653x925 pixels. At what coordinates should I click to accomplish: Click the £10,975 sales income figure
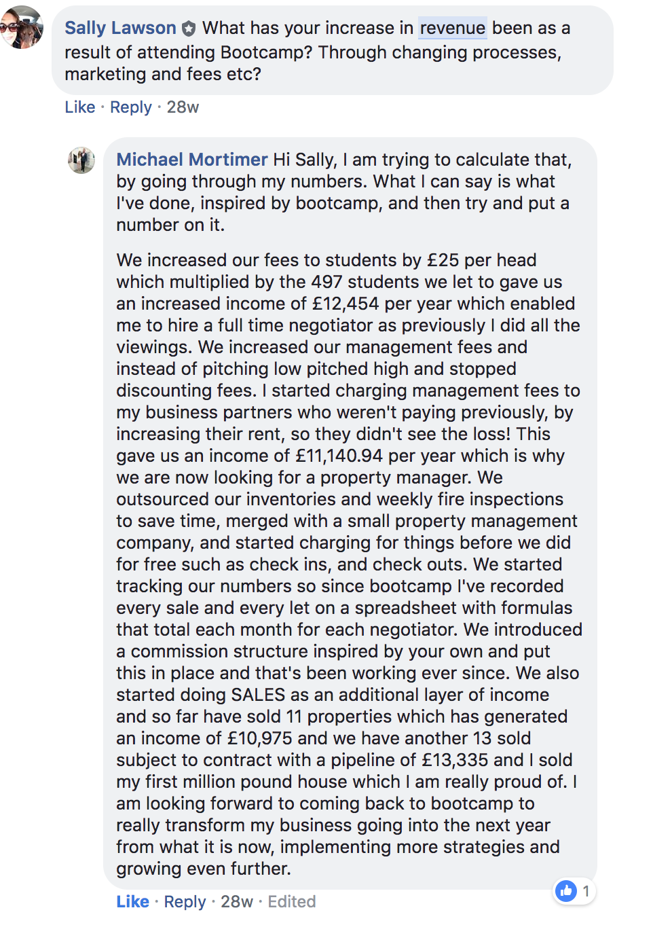pyautogui.click(x=259, y=738)
